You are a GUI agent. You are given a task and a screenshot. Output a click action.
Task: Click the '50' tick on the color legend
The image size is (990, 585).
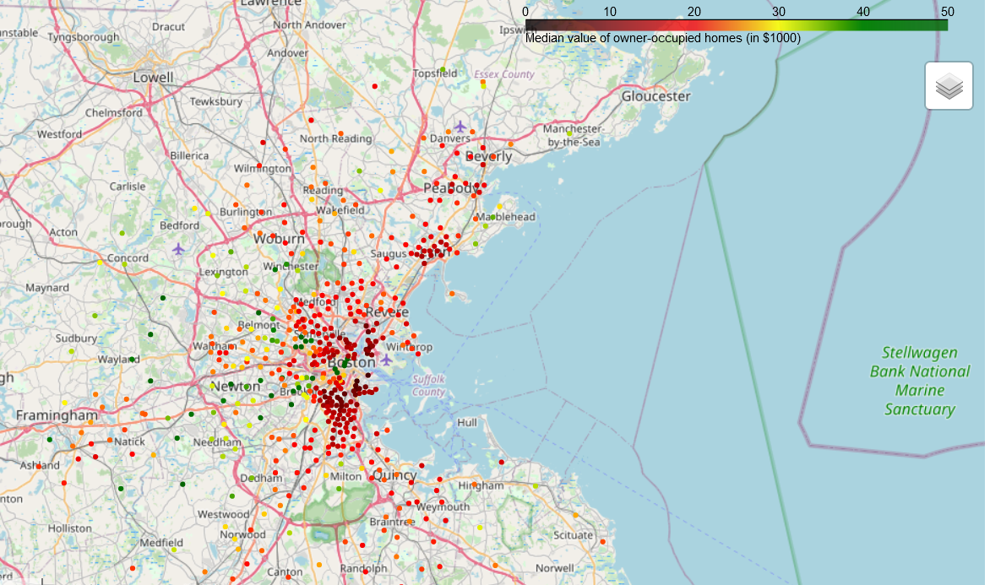point(947,11)
